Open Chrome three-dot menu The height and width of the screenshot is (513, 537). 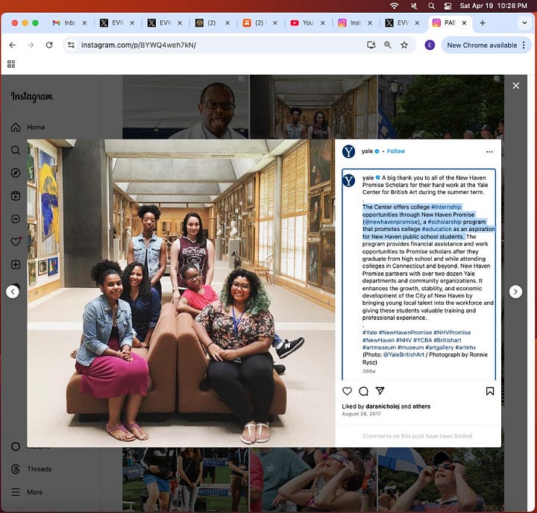coord(524,45)
